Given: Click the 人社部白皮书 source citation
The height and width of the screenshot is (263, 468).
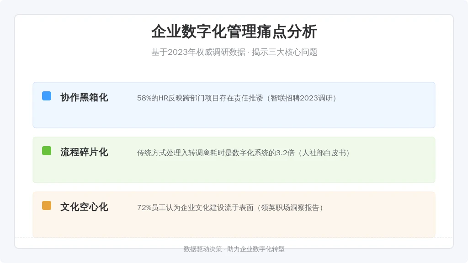Looking at the screenshot, I should (x=324, y=153).
